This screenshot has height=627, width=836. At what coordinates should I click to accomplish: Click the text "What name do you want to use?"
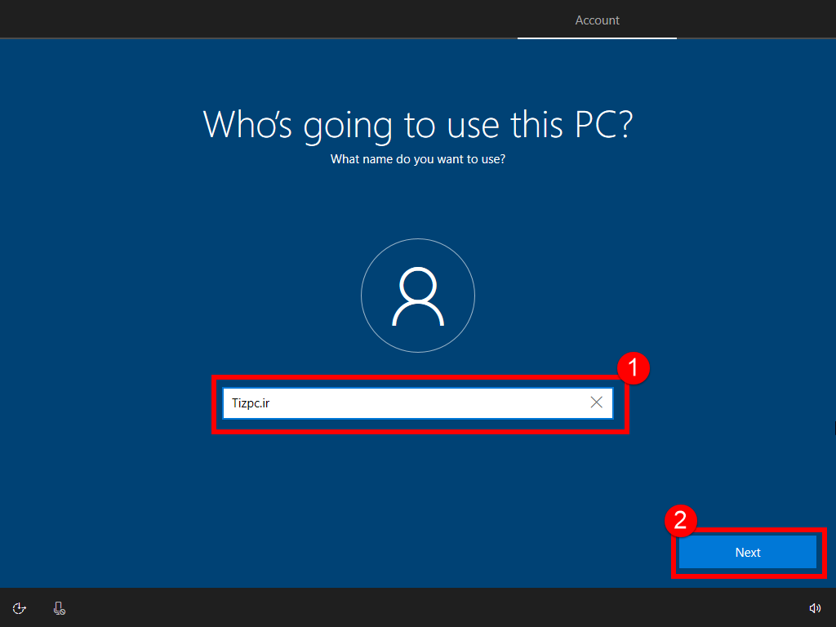[418, 159]
